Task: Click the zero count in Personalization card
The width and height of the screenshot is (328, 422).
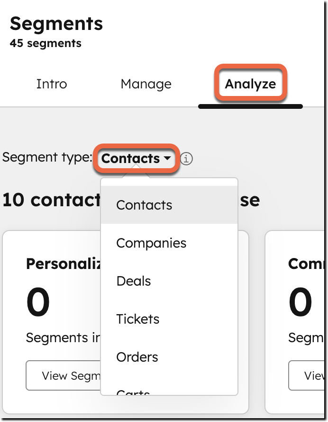Action: 38,302
